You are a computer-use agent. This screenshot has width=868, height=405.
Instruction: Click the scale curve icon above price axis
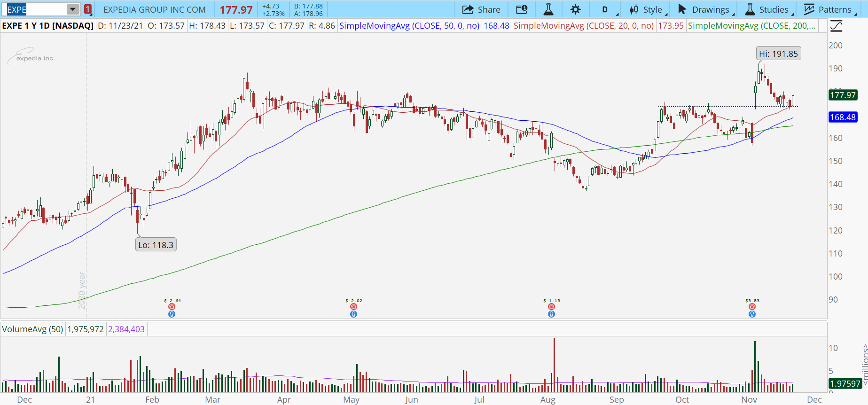(x=837, y=26)
